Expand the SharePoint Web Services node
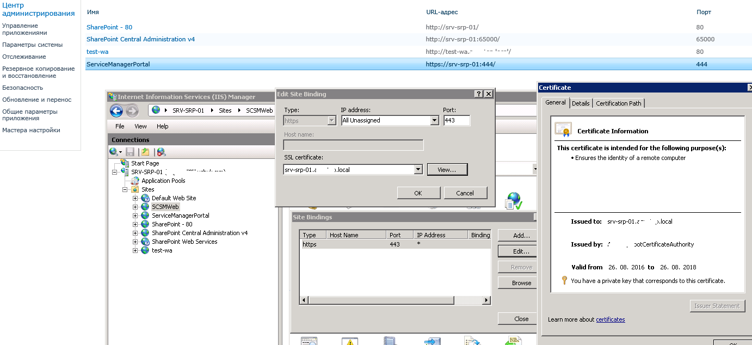The width and height of the screenshot is (752, 345). tap(135, 242)
